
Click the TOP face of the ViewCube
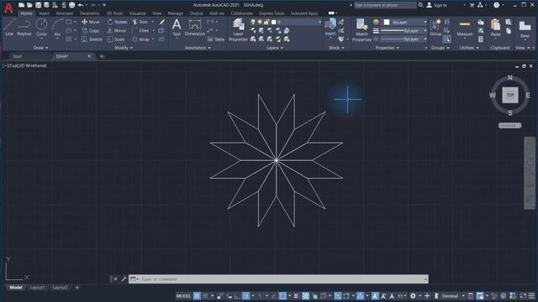510,95
